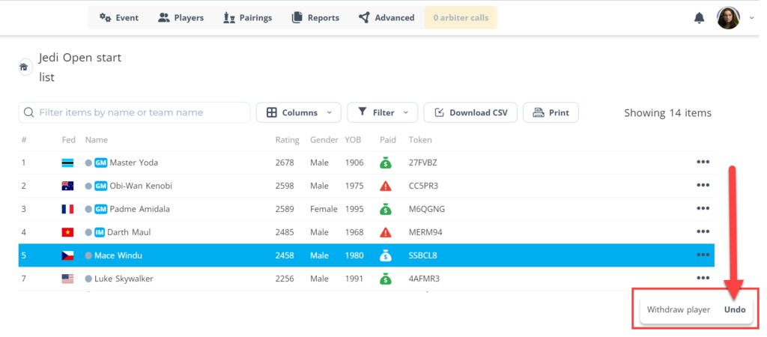
Task: Open the Advanced menu
Action: pos(386,18)
